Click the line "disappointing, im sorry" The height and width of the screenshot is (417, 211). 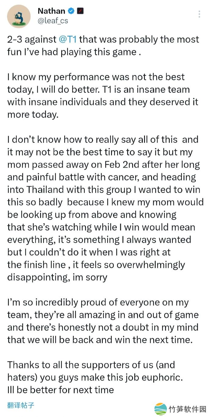[x=57, y=277]
